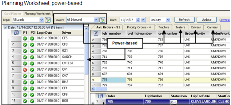Click the green P2 check for driver GZ1

click(32, 51)
